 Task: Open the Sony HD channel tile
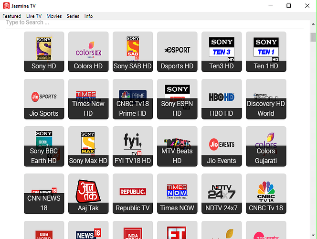pyautogui.click(x=44, y=52)
